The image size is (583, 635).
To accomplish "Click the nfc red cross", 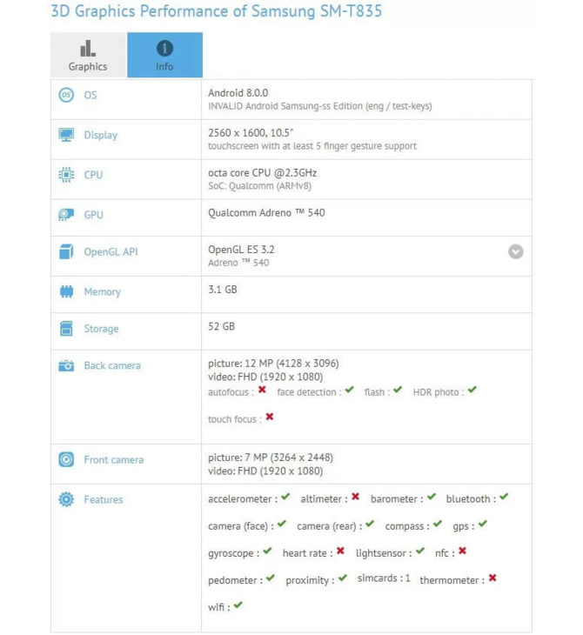I will (462, 551).
